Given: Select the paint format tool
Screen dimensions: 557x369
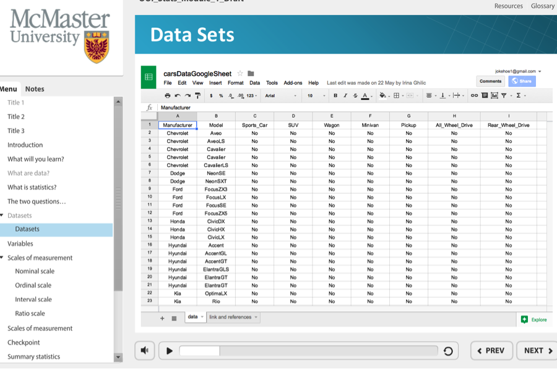Looking at the screenshot, I should [197, 96].
